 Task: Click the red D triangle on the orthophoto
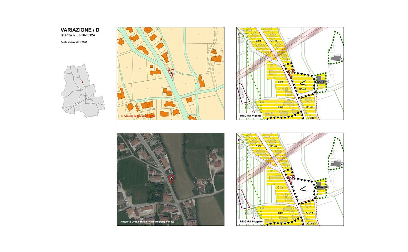(171, 179)
